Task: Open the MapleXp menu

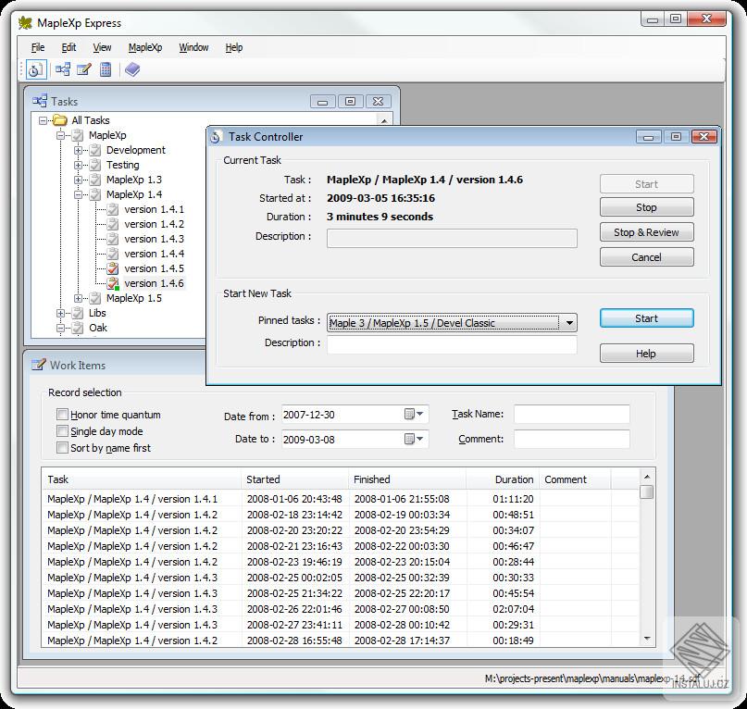Action: 145,47
